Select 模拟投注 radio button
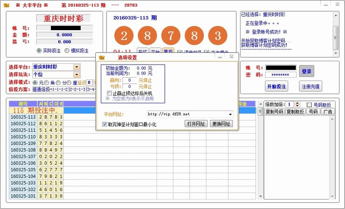This screenshot has width=345, height=209. (x=67, y=51)
